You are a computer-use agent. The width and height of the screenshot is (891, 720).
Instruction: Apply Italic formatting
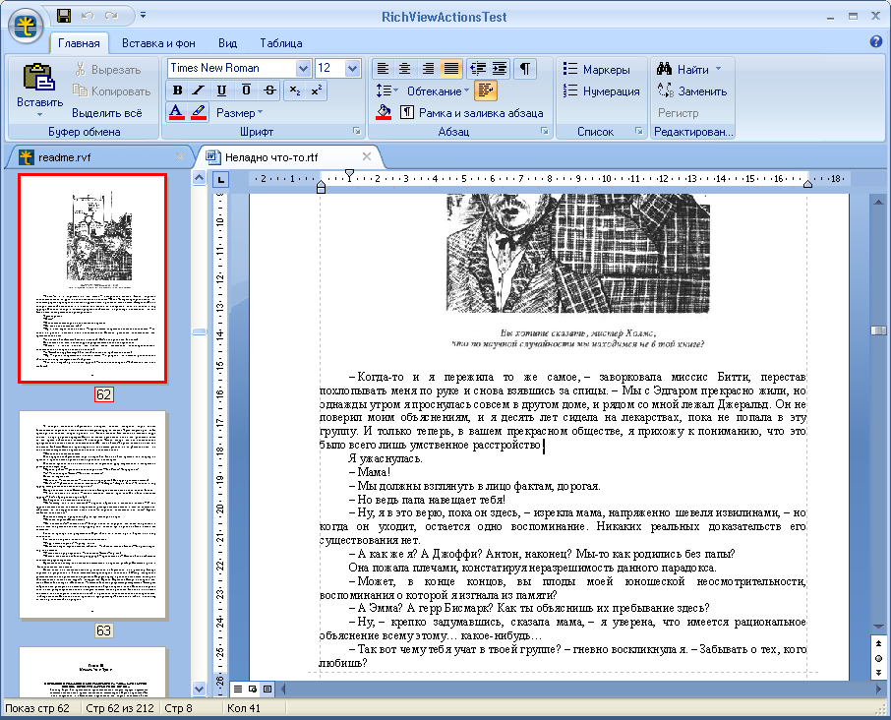click(x=200, y=90)
